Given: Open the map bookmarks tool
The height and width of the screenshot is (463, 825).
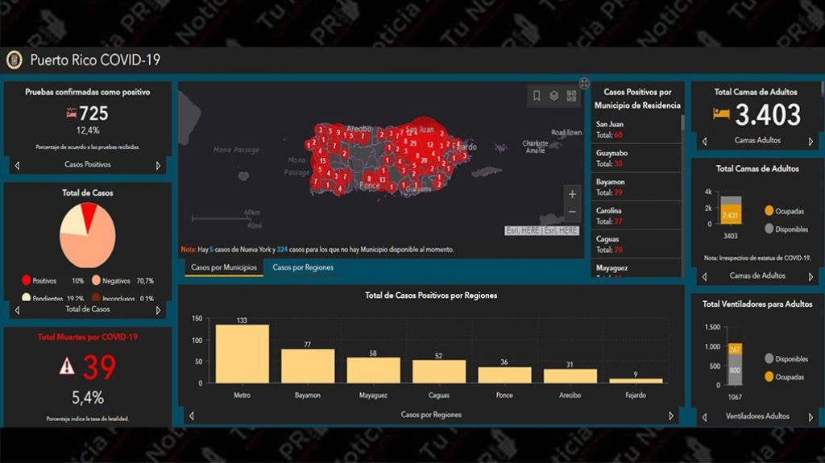Looking at the screenshot, I should (537, 96).
